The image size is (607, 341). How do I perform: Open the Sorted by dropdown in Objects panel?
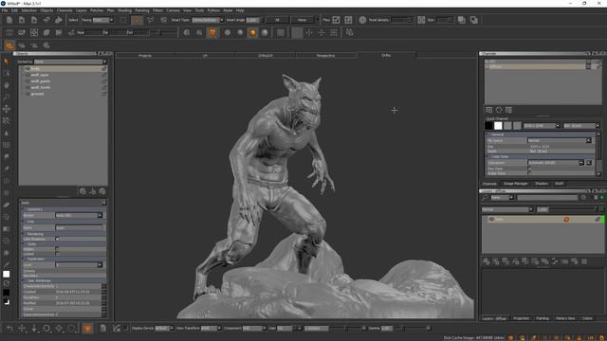click(x=70, y=62)
